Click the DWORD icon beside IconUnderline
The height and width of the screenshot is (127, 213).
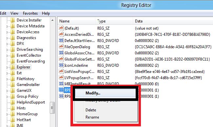61,65
